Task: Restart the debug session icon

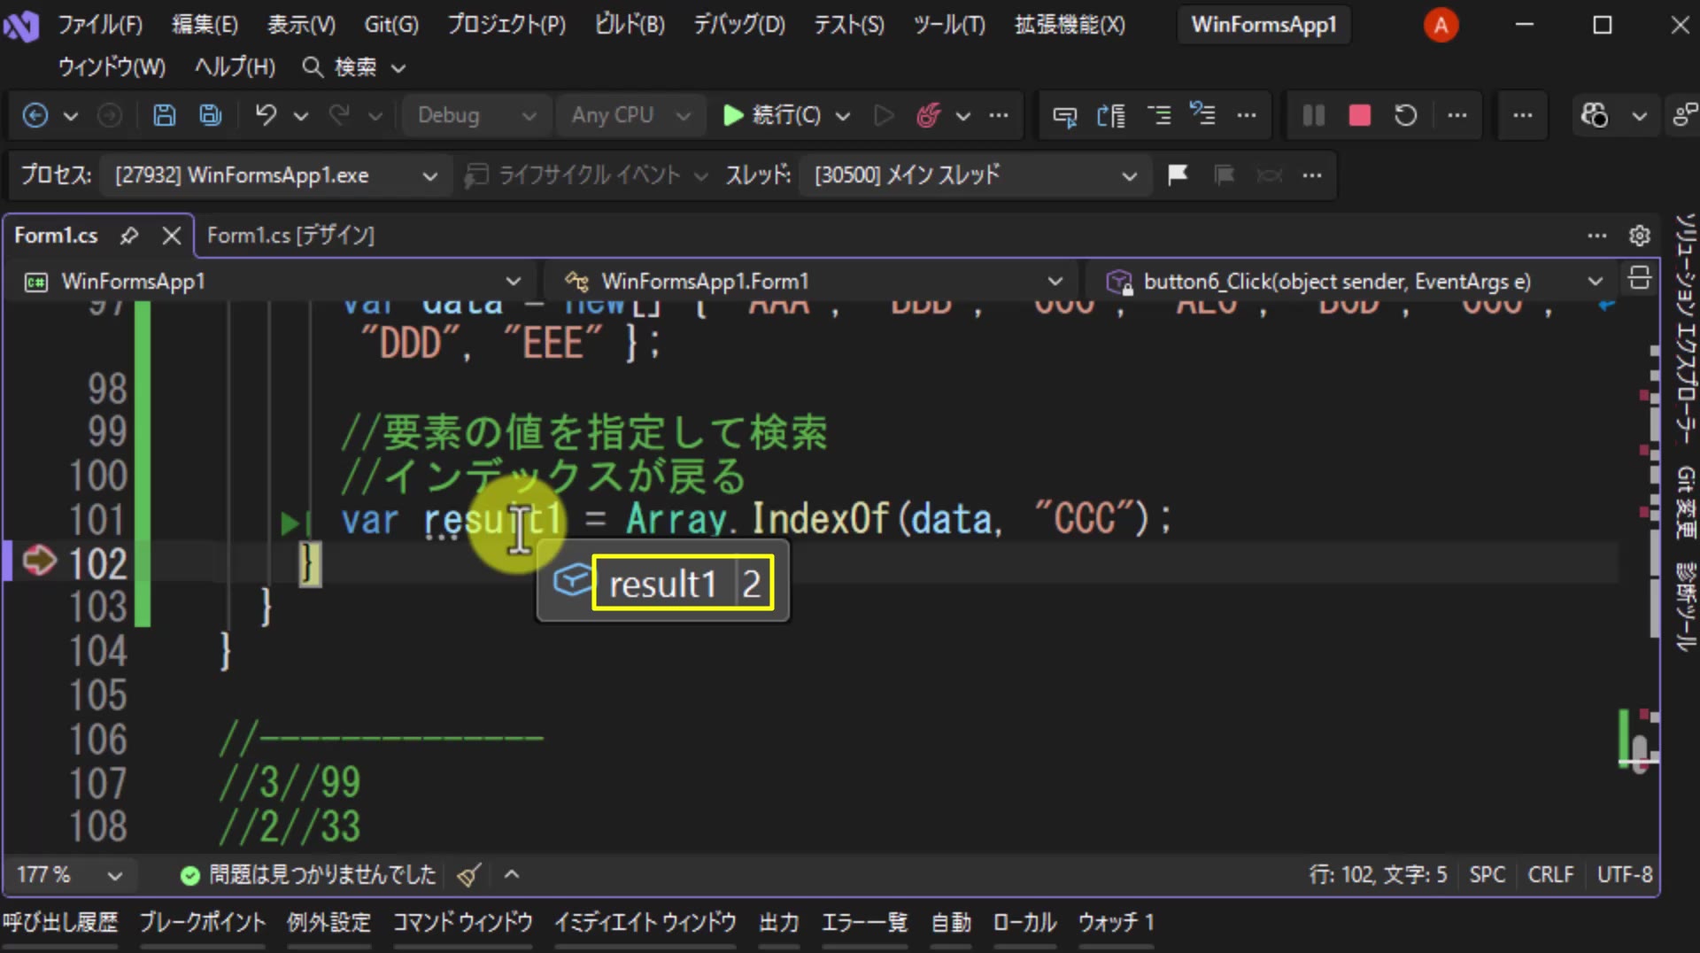Action: coord(1406,115)
